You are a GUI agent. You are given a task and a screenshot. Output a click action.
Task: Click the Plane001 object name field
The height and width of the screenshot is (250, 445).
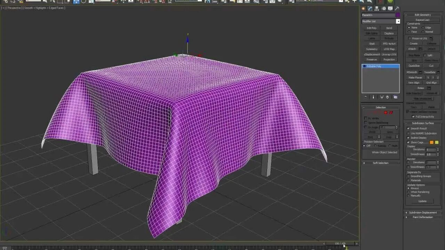pyautogui.click(x=378, y=15)
